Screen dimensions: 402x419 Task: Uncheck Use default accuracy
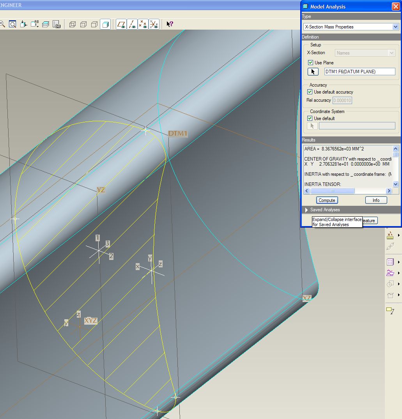click(x=310, y=92)
